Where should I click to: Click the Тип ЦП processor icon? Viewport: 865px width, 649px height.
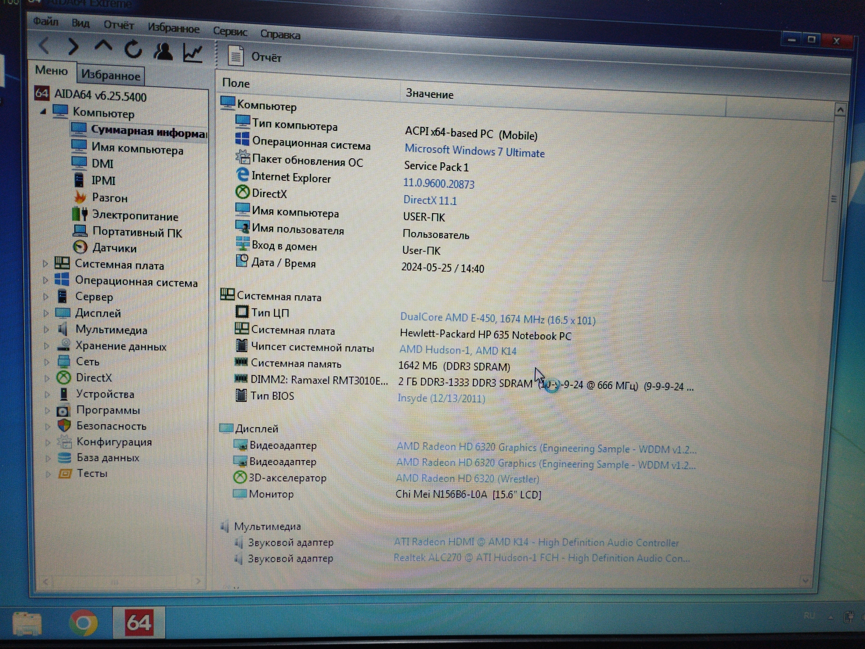tap(242, 311)
